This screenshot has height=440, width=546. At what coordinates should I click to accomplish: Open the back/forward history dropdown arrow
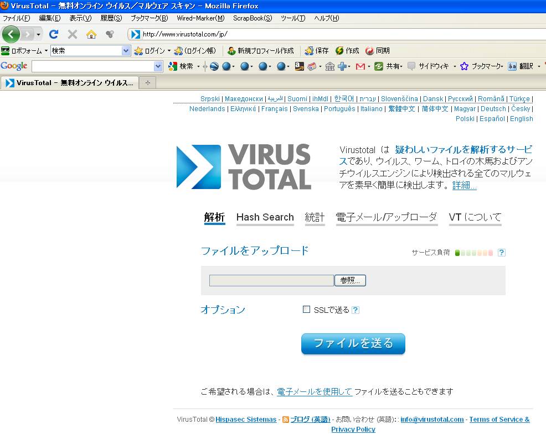(x=38, y=34)
